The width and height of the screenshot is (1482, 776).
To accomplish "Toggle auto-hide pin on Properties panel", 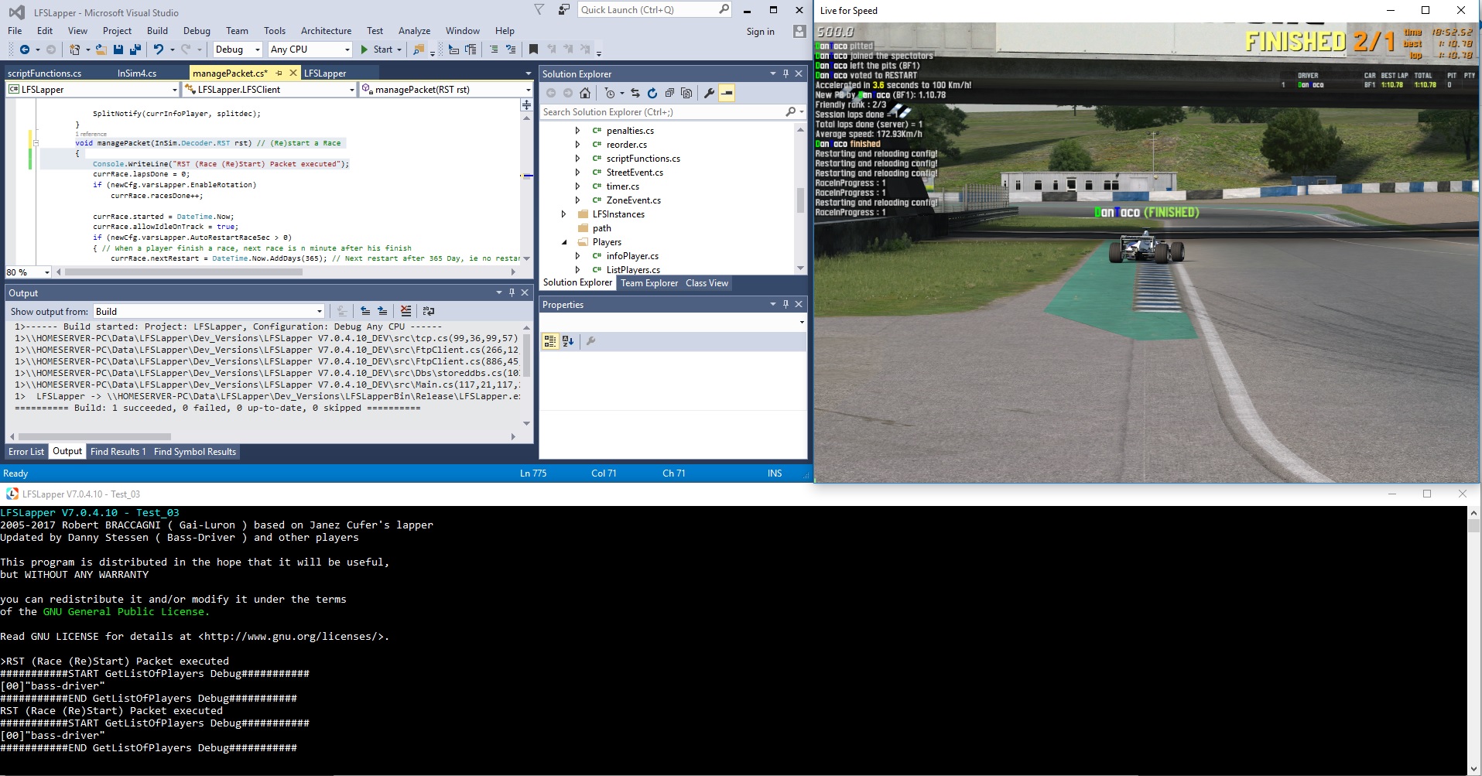I will pyautogui.click(x=785, y=304).
